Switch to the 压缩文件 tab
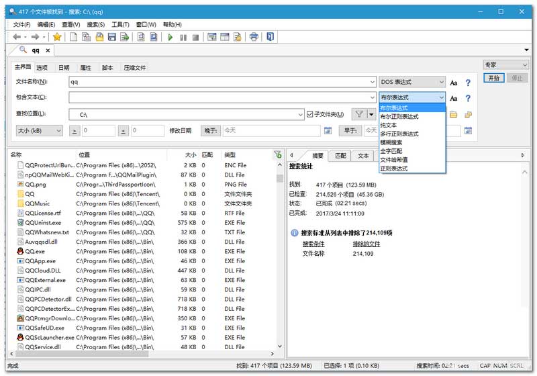537x376 pixels. click(x=134, y=68)
